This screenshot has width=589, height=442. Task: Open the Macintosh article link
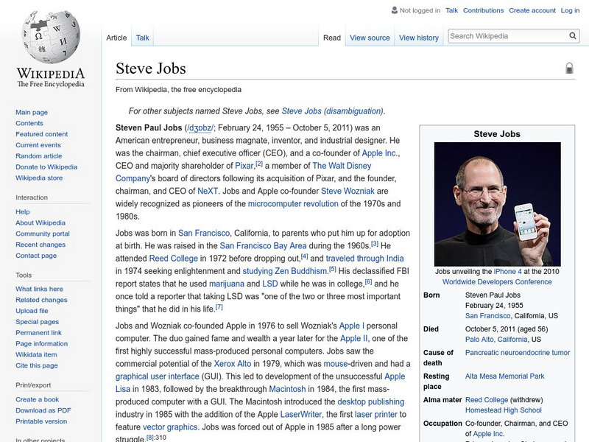[287, 389]
